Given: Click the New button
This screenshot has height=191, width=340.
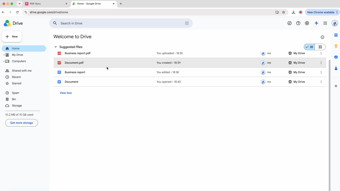Looking at the screenshot, I should pos(12,36).
